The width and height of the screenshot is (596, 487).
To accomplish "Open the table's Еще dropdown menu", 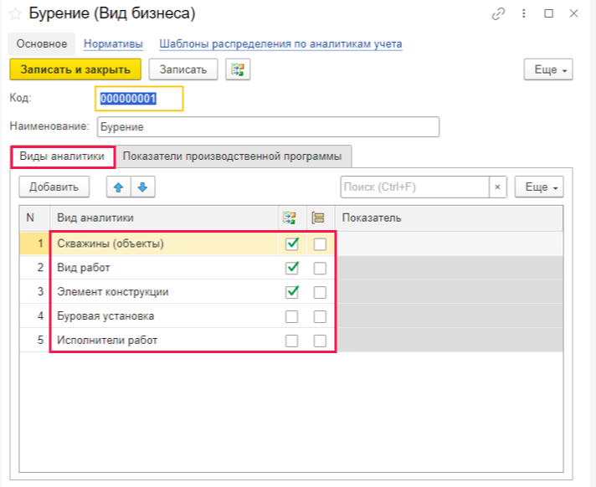I will pos(539,187).
